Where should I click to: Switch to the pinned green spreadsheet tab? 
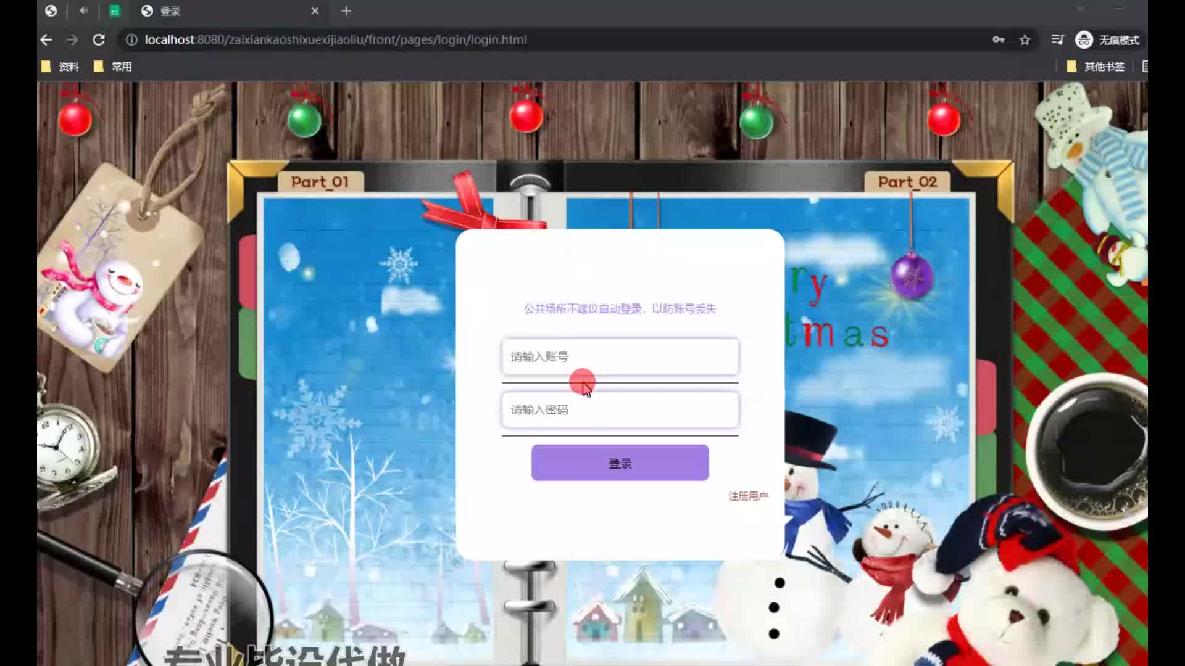pyautogui.click(x=115, y=11)
